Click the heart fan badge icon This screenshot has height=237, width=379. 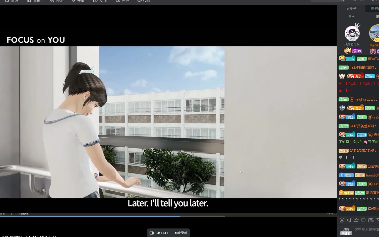click(x=363, y=220)
